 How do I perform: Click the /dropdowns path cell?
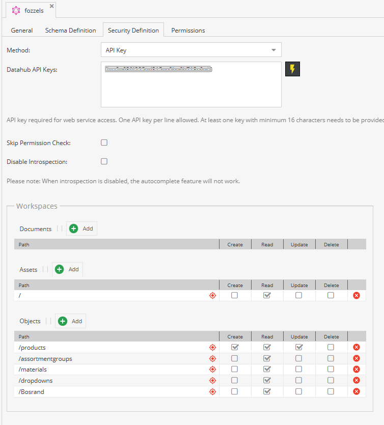tap(117, 381)
